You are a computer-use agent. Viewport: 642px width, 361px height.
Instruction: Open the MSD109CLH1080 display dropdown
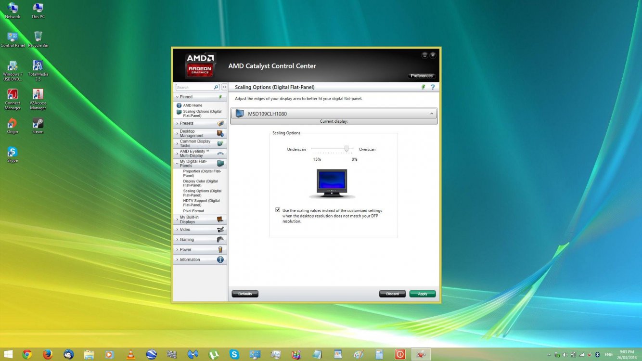(334, 114)
